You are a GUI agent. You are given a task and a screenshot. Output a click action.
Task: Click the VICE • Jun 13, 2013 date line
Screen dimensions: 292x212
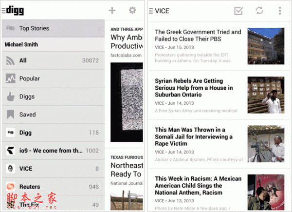(x=174, y=201)
